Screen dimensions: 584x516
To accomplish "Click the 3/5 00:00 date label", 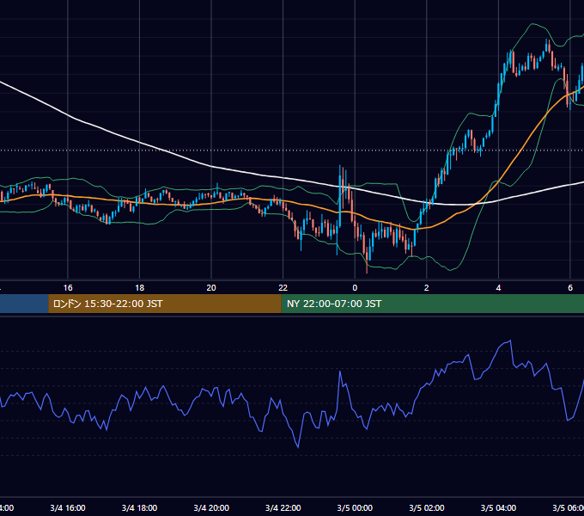I will 355,508.
